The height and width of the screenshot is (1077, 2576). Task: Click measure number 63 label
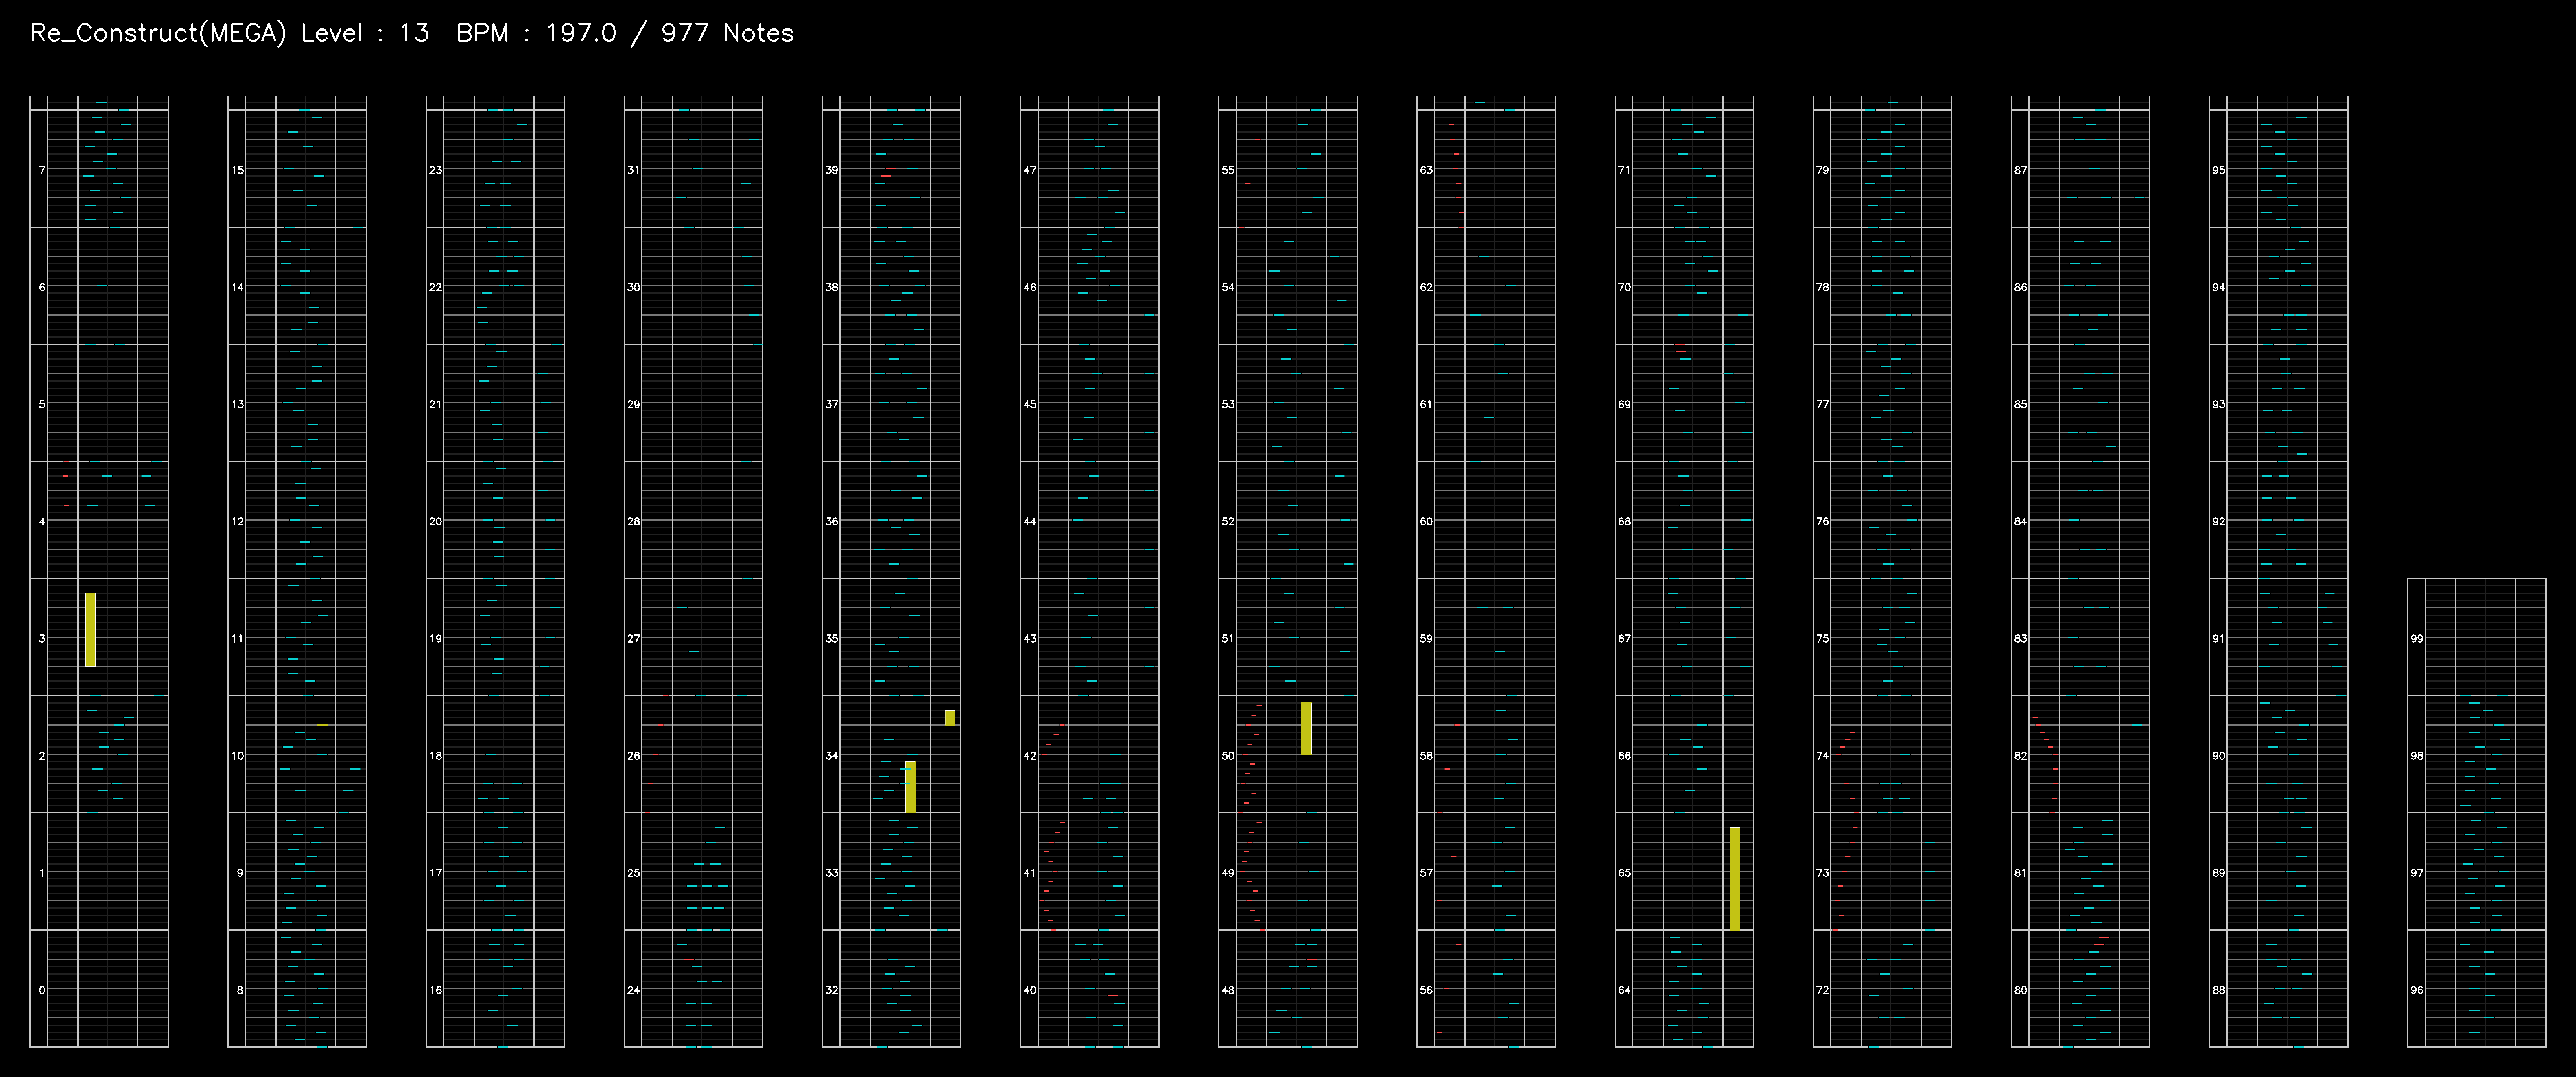point(1426,170)
